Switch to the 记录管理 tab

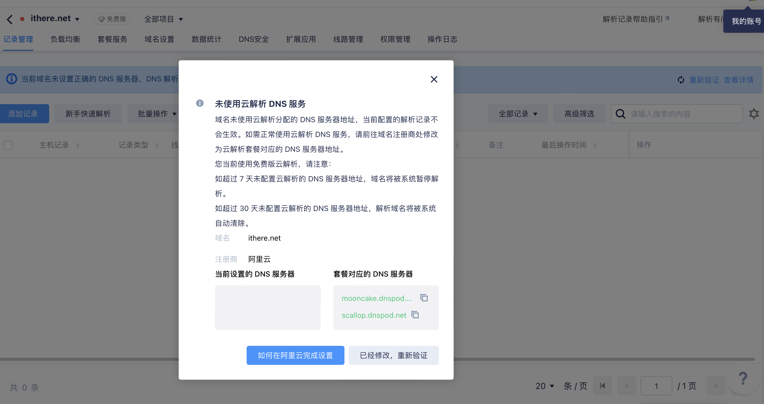pos(18,39)
